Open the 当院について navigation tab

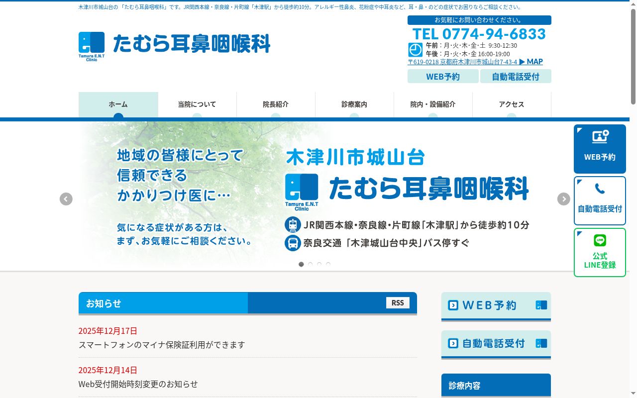(x=197, y=105)
